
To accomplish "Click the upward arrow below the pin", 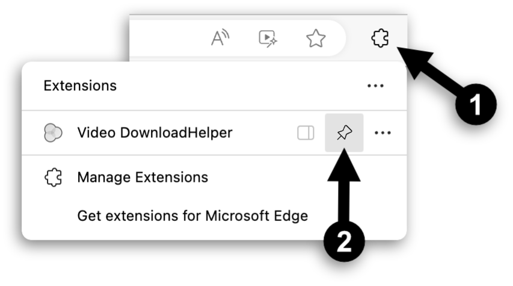I will click(x=343, y=187).
